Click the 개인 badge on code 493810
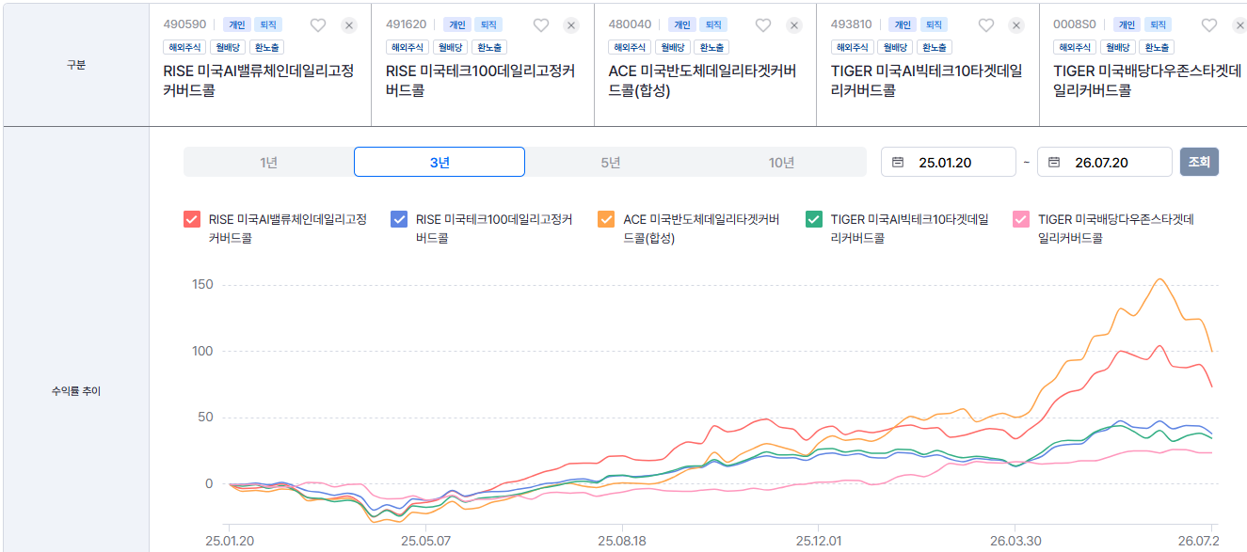The height and width of the screenshot is (552, 1247). click(x=903, y=25)
